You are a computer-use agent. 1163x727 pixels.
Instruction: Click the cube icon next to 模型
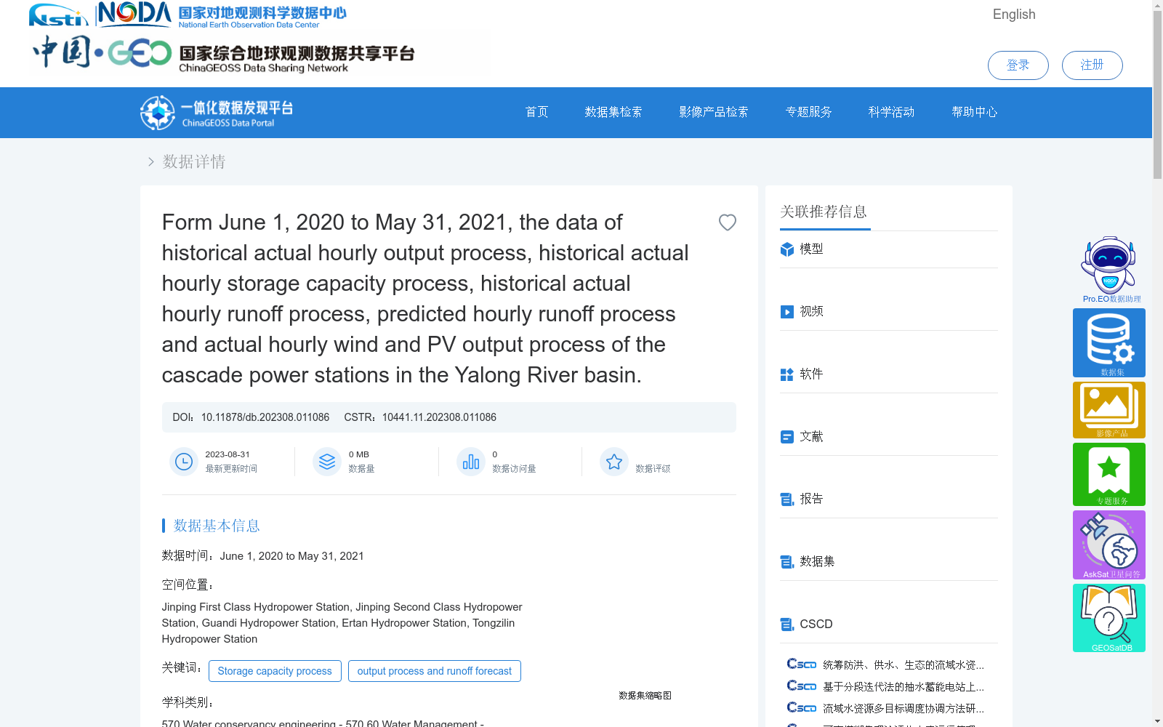pyautogui.click(x=786, y=249)
